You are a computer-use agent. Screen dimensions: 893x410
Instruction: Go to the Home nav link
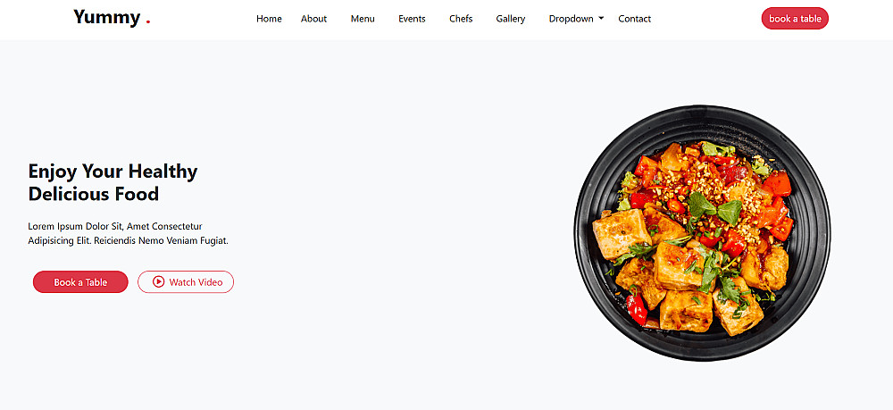pyautogui.click(x=269, y=19)
